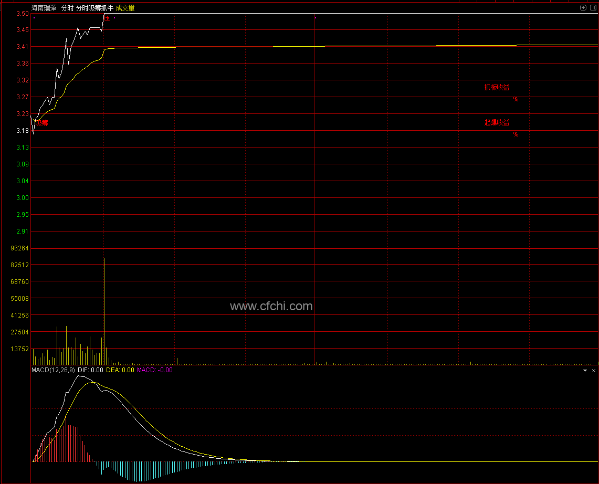The height and width of the screenshot is (484, 599).
Task: Click the 3.36 price axis label
Action: pos(23,64)
